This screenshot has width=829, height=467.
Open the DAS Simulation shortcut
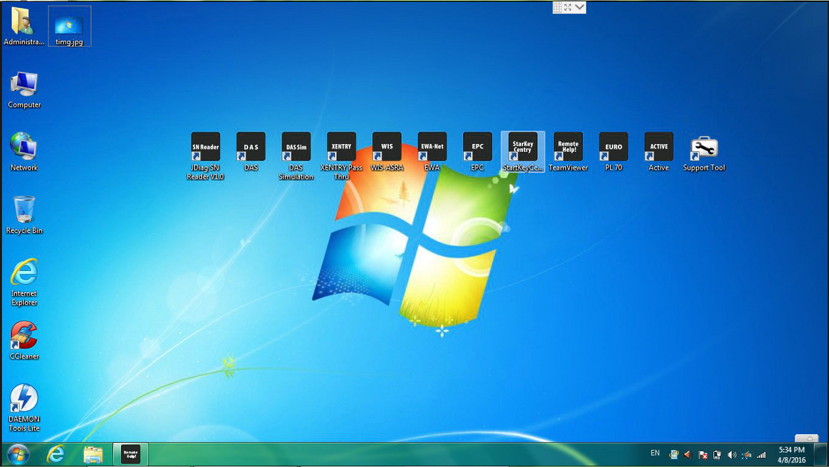(x=296, y=156)
